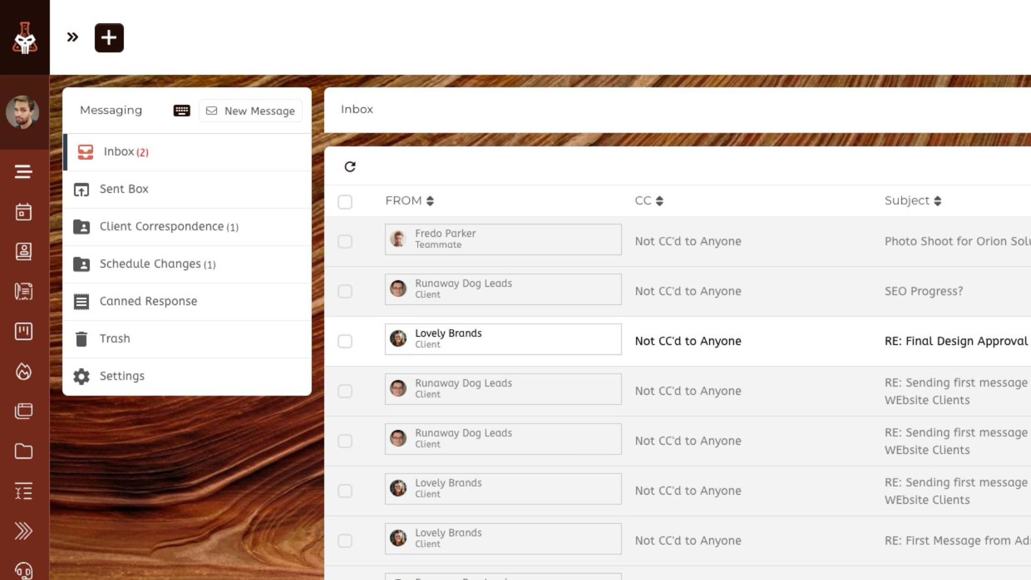
Task: Open the SEO Progress? message
Action: (924, 291)
